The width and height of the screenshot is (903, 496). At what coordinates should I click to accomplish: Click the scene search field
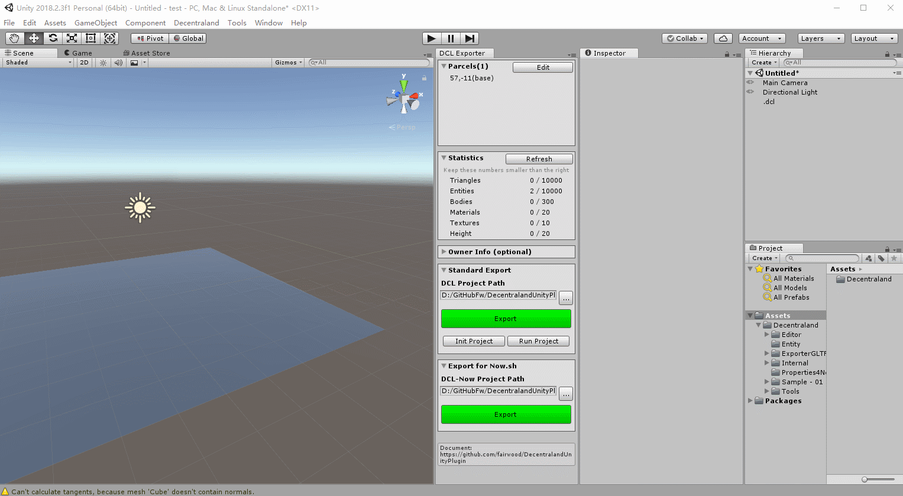(370, 63)
